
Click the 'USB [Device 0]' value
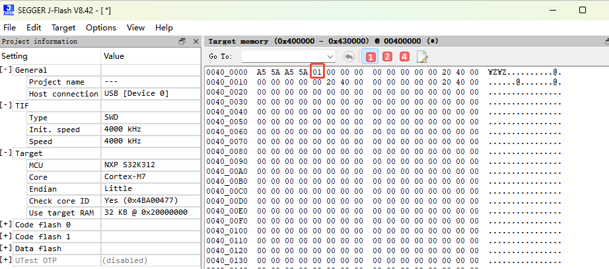(x=136, y=94)
